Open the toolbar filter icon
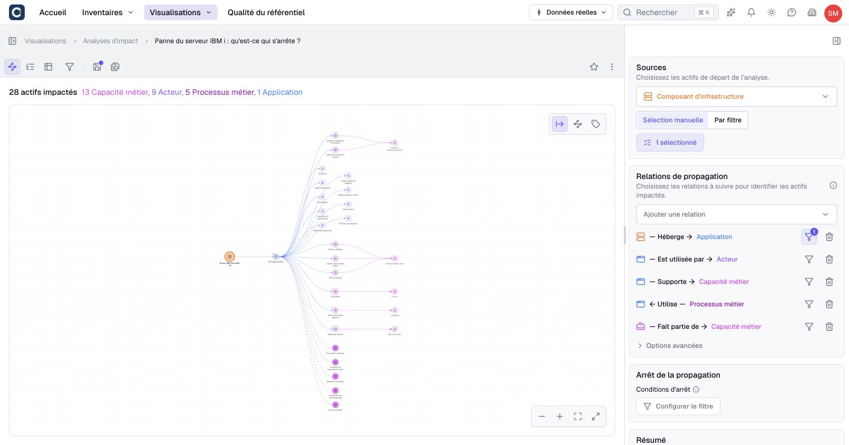 click(x=70, y=67)
